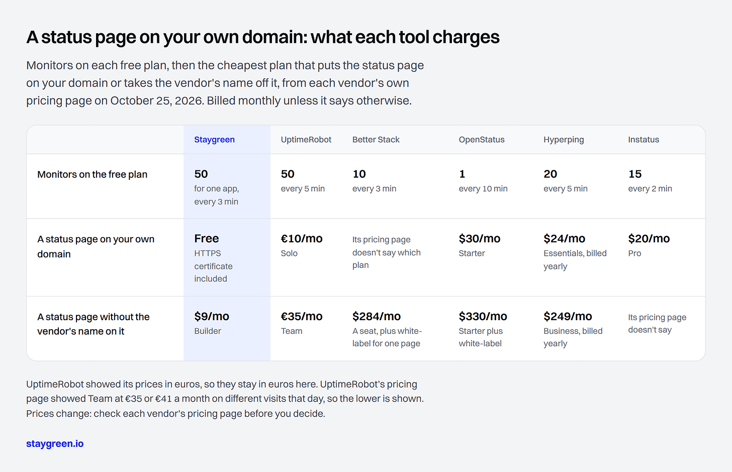Click the '$330/mo' white-label price
The width and height of the screenshot is (732, 472).
tap(483, 316)
